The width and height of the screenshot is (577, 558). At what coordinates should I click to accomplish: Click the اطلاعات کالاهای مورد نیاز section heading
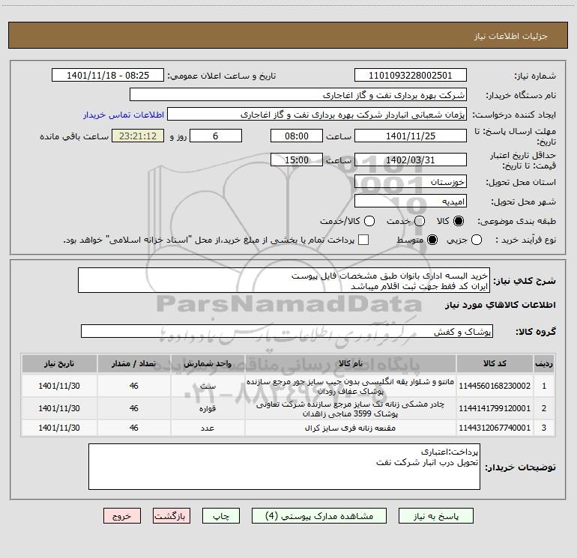[500, 305]
